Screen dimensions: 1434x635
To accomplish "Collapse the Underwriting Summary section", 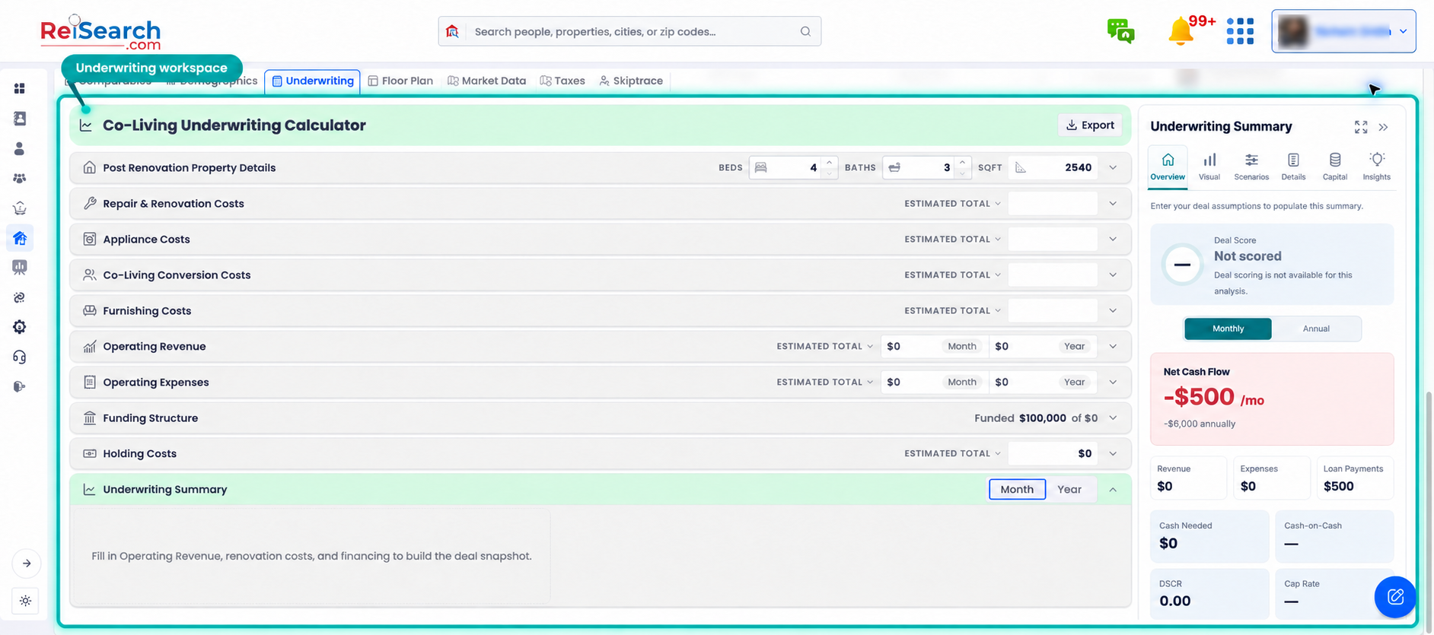I will [1113, 490].
